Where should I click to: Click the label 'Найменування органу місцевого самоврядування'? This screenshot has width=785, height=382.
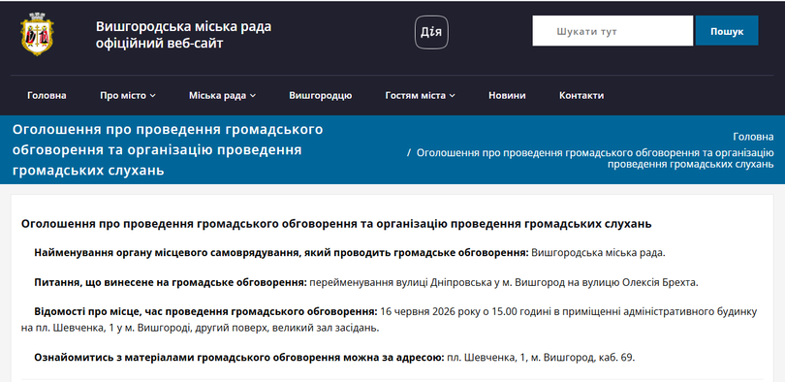(x=167, y=253)
